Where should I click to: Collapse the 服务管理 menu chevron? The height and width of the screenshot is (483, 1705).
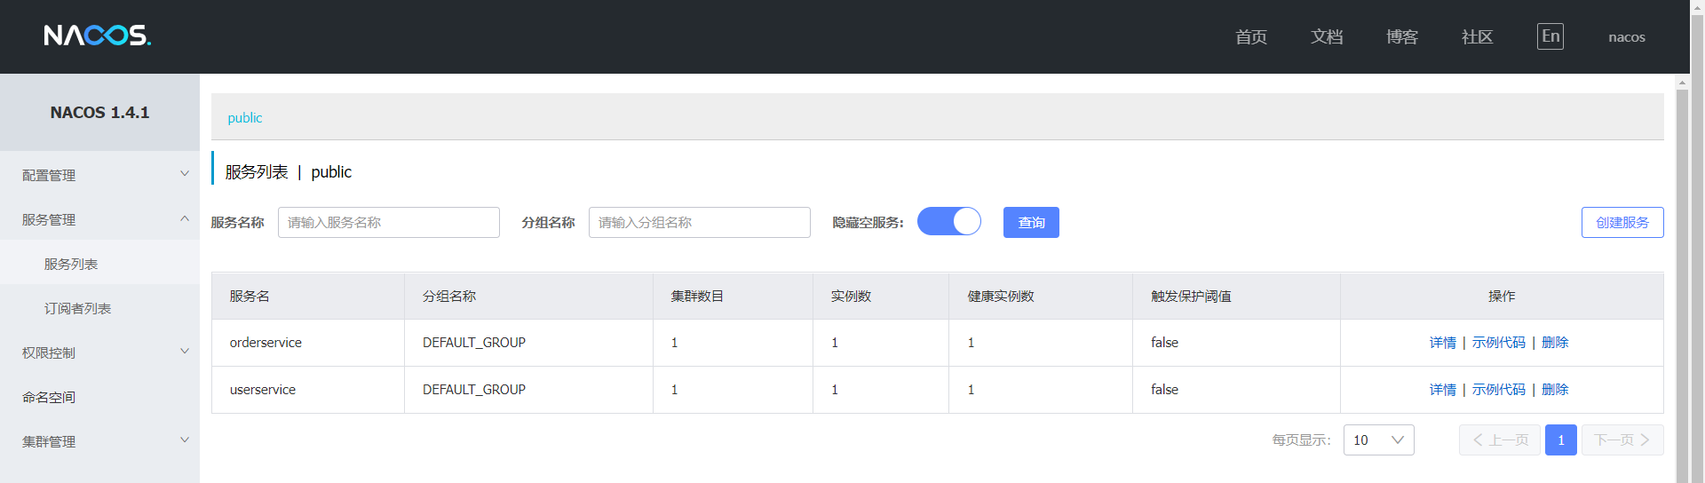tap(185, 218)
